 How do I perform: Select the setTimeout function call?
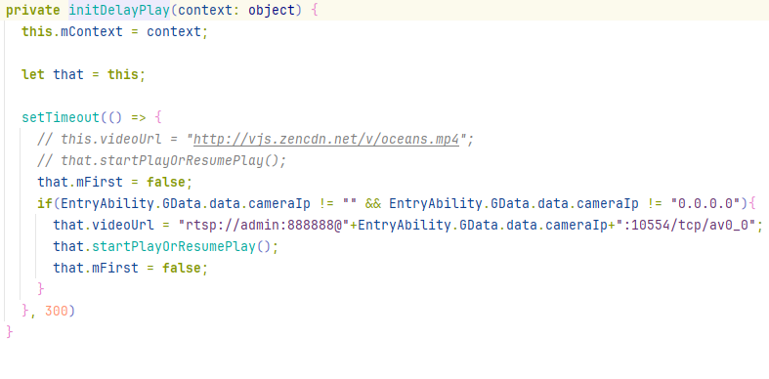click(x=61, y=117)
